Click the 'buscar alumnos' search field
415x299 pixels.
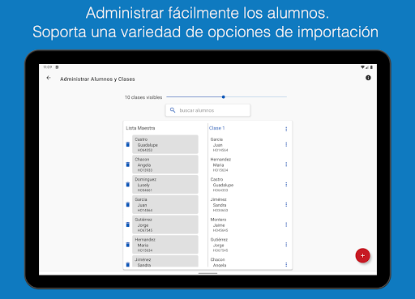207,110
